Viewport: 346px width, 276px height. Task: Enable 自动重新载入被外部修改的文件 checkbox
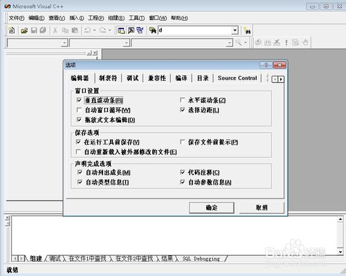(78, 152)
